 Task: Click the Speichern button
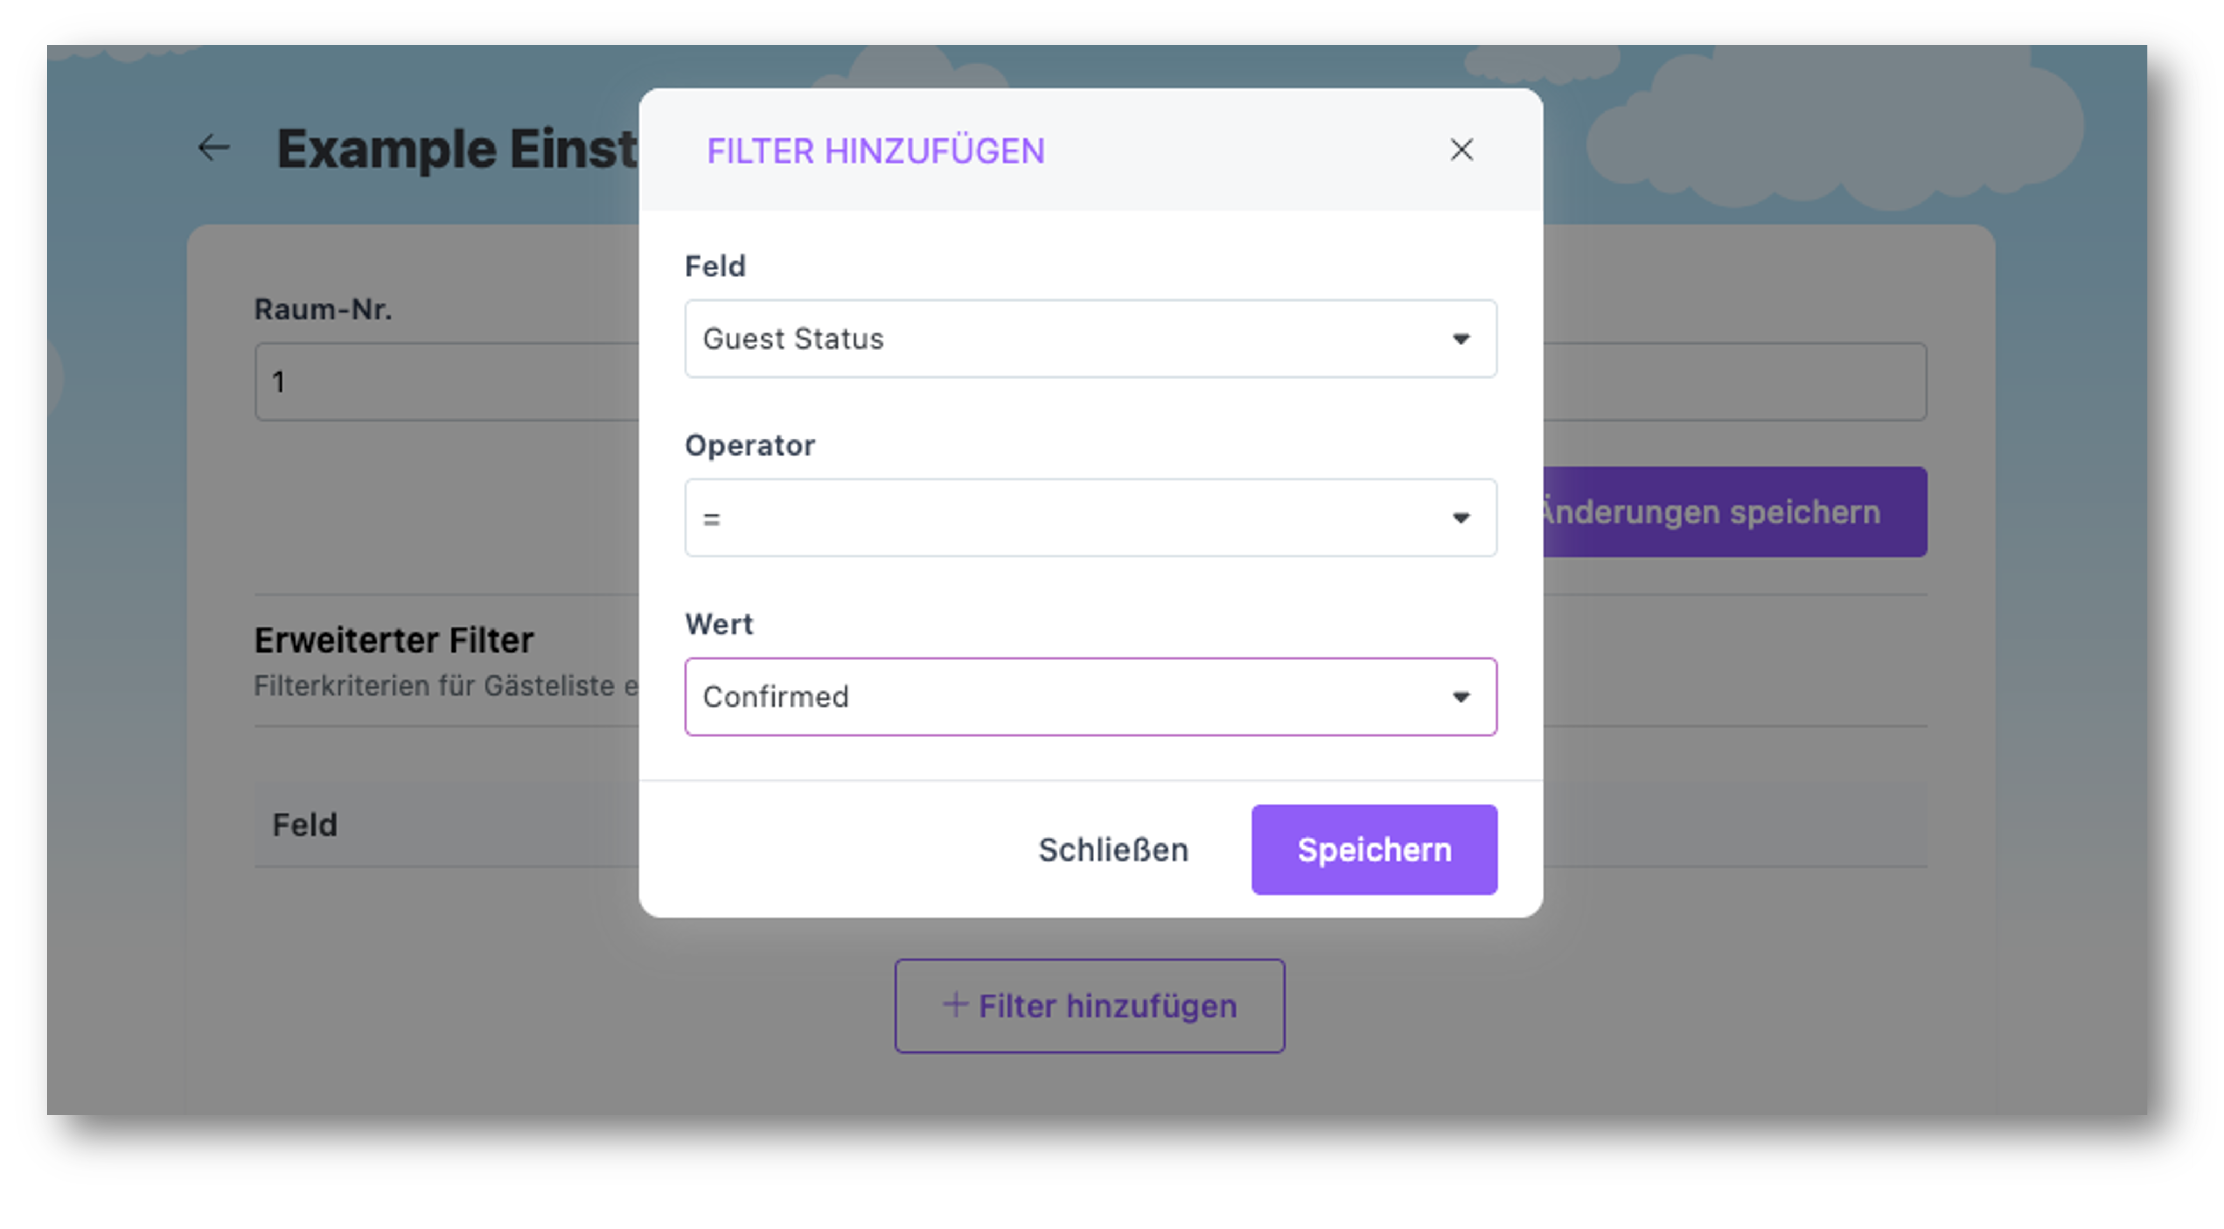click(1374, 849)
